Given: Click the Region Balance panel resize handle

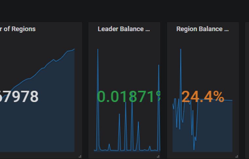Looking at the screenshot, I should point(237,156).
